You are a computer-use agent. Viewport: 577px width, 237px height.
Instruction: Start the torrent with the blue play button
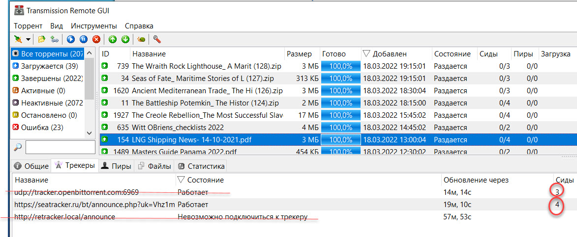[71, 39]
